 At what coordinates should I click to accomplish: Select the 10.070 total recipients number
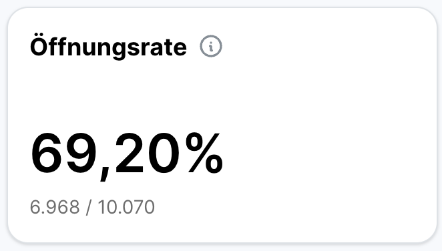(x=126, y=207)
